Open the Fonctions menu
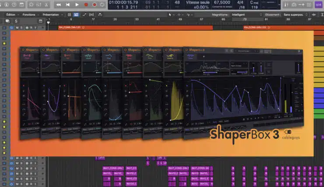This screenshot has height=187, width=324. pos(29,15)
